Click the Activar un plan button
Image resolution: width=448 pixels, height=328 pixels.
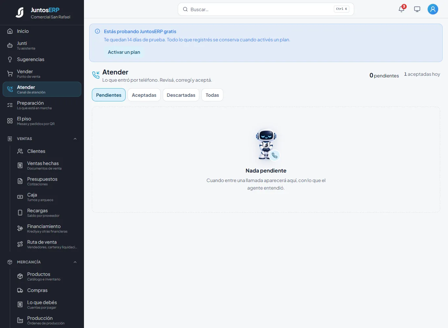124,52
